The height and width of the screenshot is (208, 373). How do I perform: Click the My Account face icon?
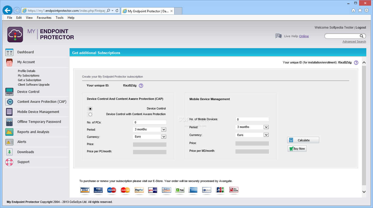coord(9,62)
